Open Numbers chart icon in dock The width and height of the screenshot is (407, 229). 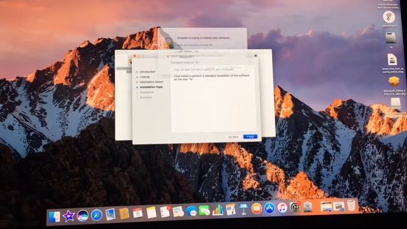[x=217, y=210]
